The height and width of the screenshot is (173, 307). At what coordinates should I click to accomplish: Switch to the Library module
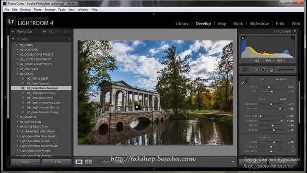(x=182, y=24)
